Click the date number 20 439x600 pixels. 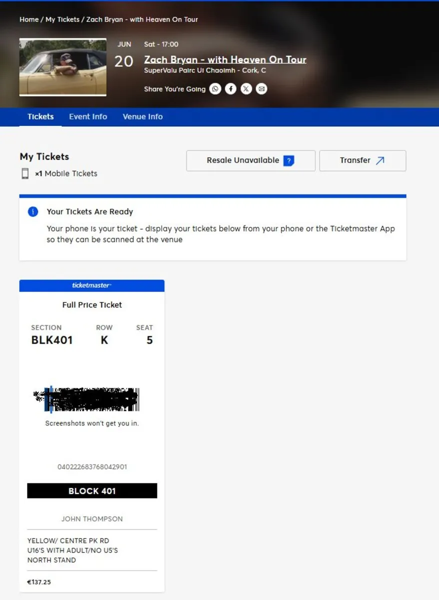(x=124, y=61)
